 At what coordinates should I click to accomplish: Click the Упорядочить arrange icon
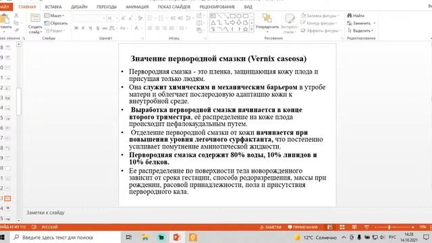267,18
